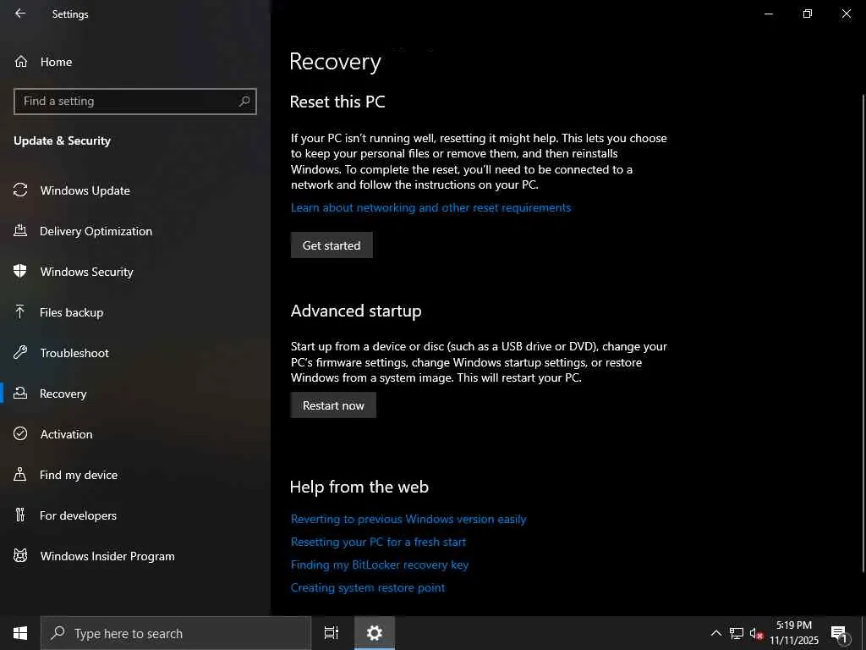Click the Reset this PC heading
Image resolution: width=866 pixels, height=650 pixels.
click(337, 102)
